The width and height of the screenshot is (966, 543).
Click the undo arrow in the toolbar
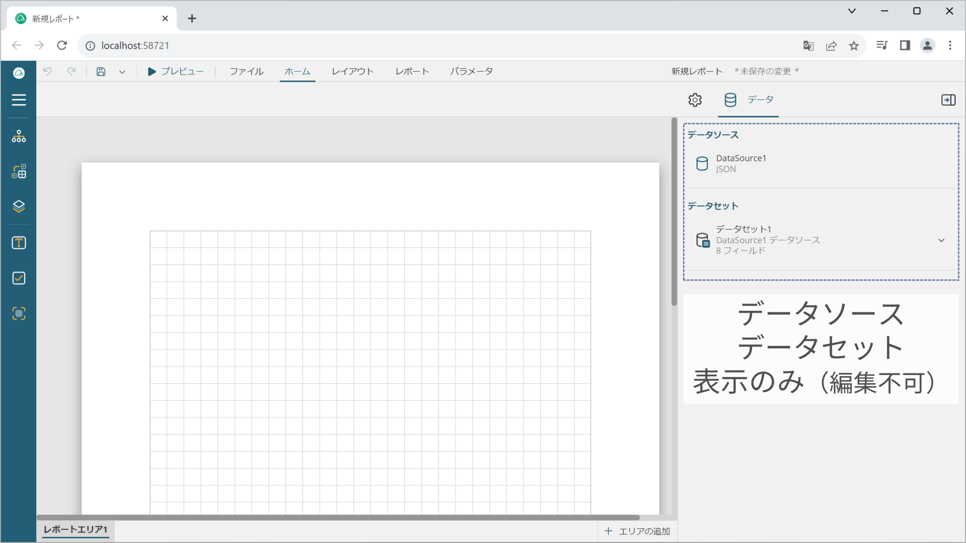(x=47, y=71)
